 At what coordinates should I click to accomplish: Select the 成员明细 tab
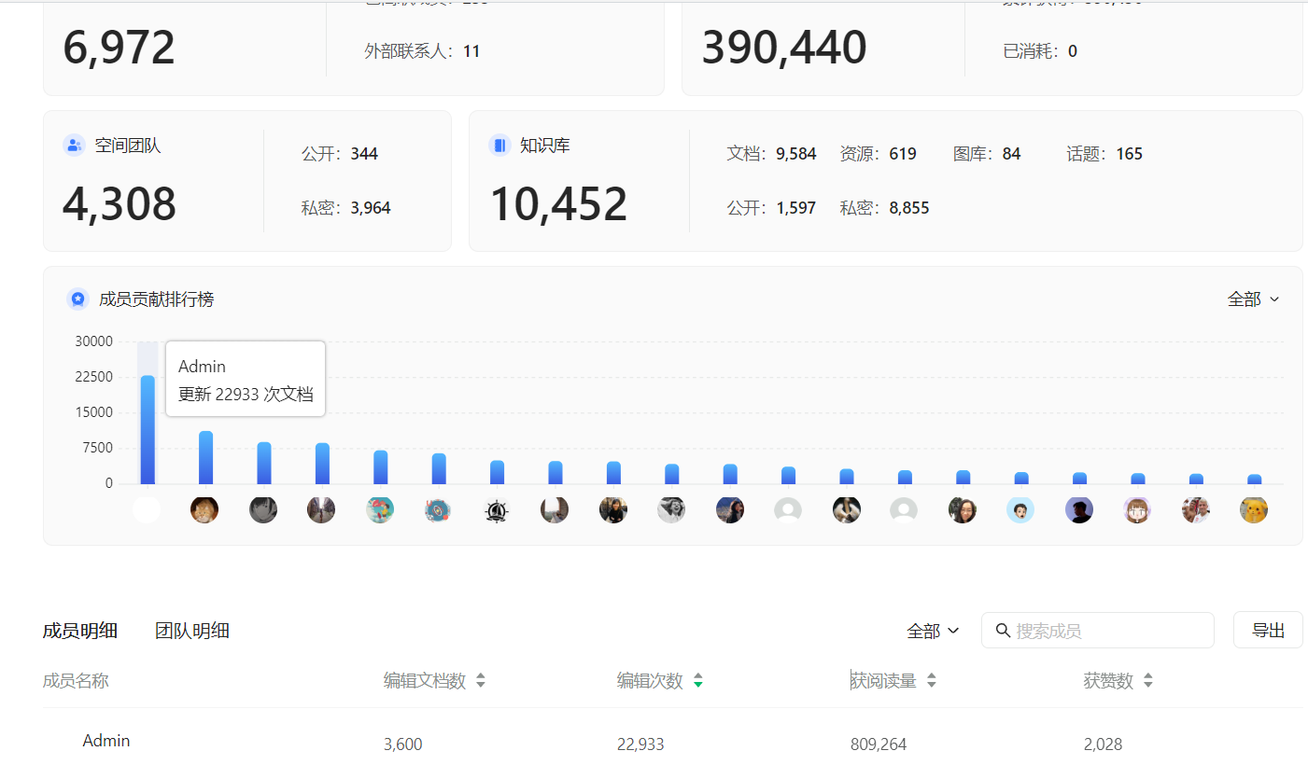80,631
